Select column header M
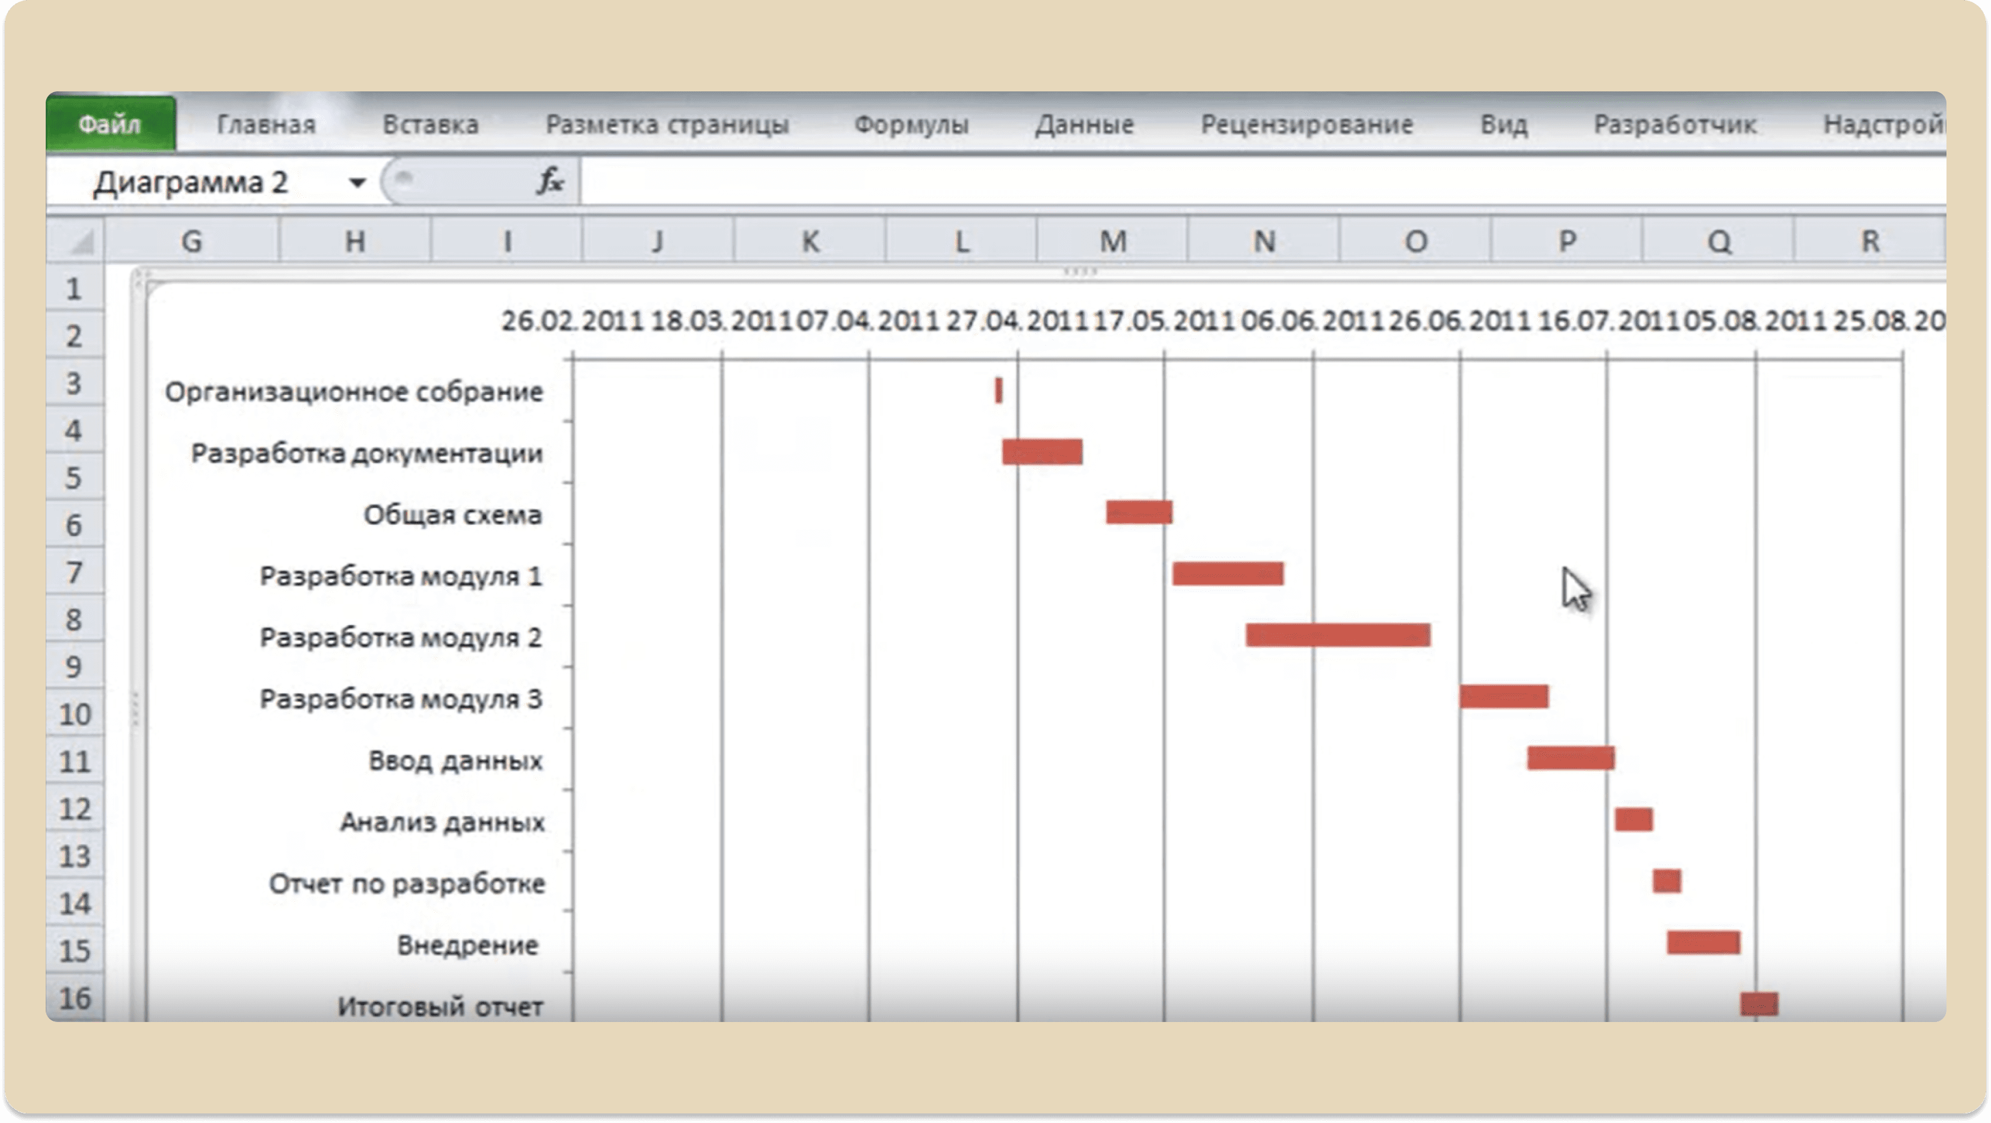This screenshot has height=1123, width=1991. click(x=1112, y=241)
